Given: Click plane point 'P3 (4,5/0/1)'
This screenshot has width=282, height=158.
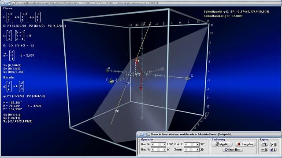Looking at the screenshot, I should coord(57,26).
